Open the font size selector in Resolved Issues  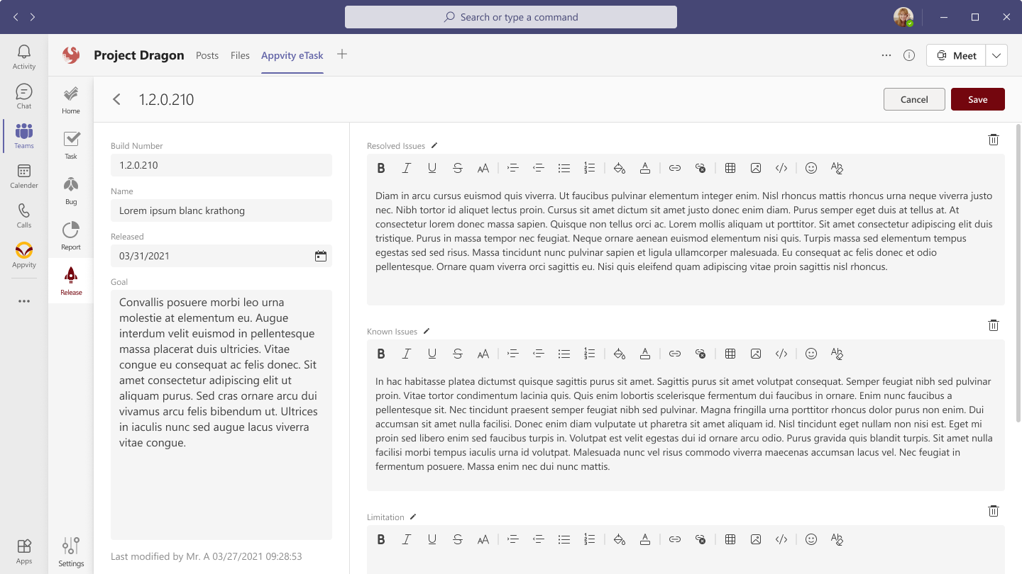tap(483, 167)
